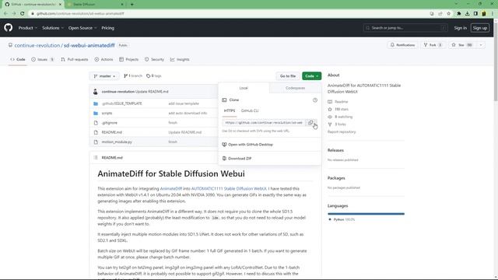Switch to the Actions tab

[103, 59]
